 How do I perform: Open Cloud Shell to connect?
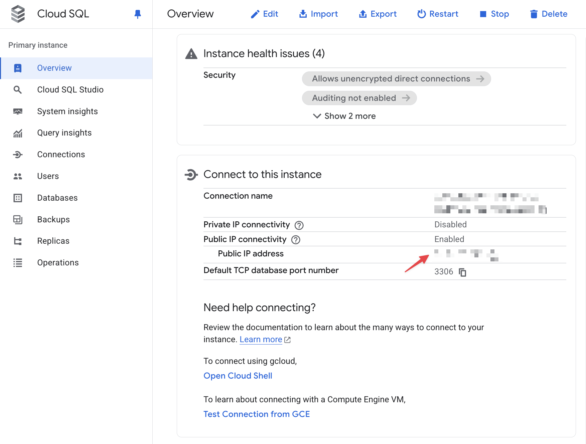click(238, 376)
